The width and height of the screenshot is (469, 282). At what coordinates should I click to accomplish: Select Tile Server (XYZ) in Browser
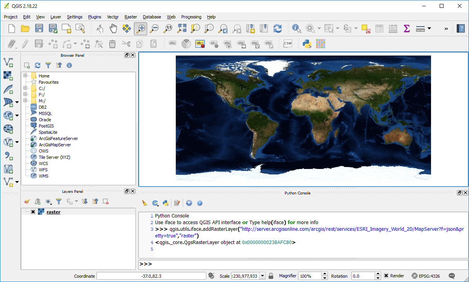(x=54, y=157)
